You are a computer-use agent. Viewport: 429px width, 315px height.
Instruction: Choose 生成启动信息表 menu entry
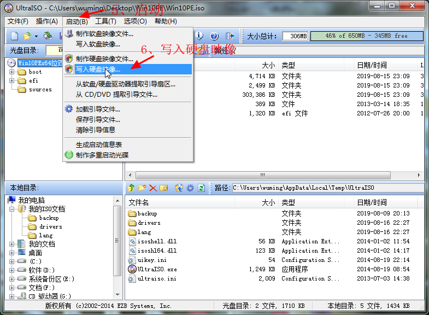pos(128,144)
